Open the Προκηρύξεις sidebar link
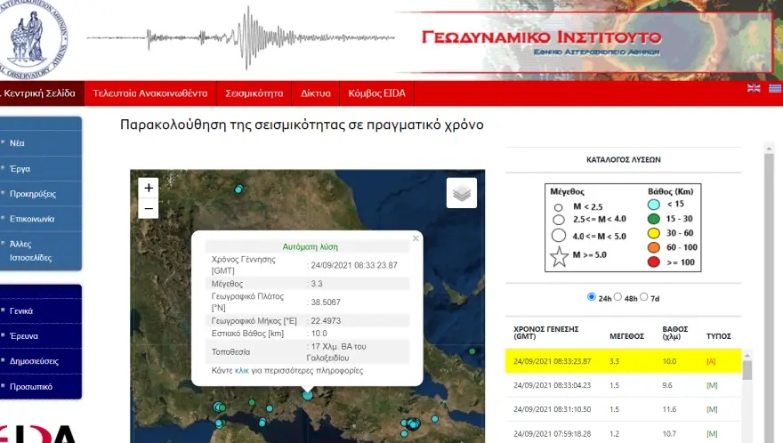 click(x=33, y=193)
